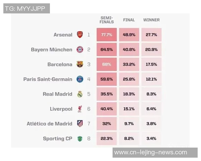Click the Sporting CP team name
Image resolution: width=201 pixels, height=161 pixels.
[x=58, y=139]
